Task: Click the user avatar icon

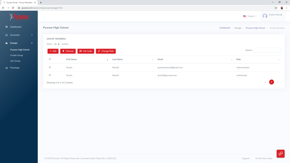Action: pos(265,16)
